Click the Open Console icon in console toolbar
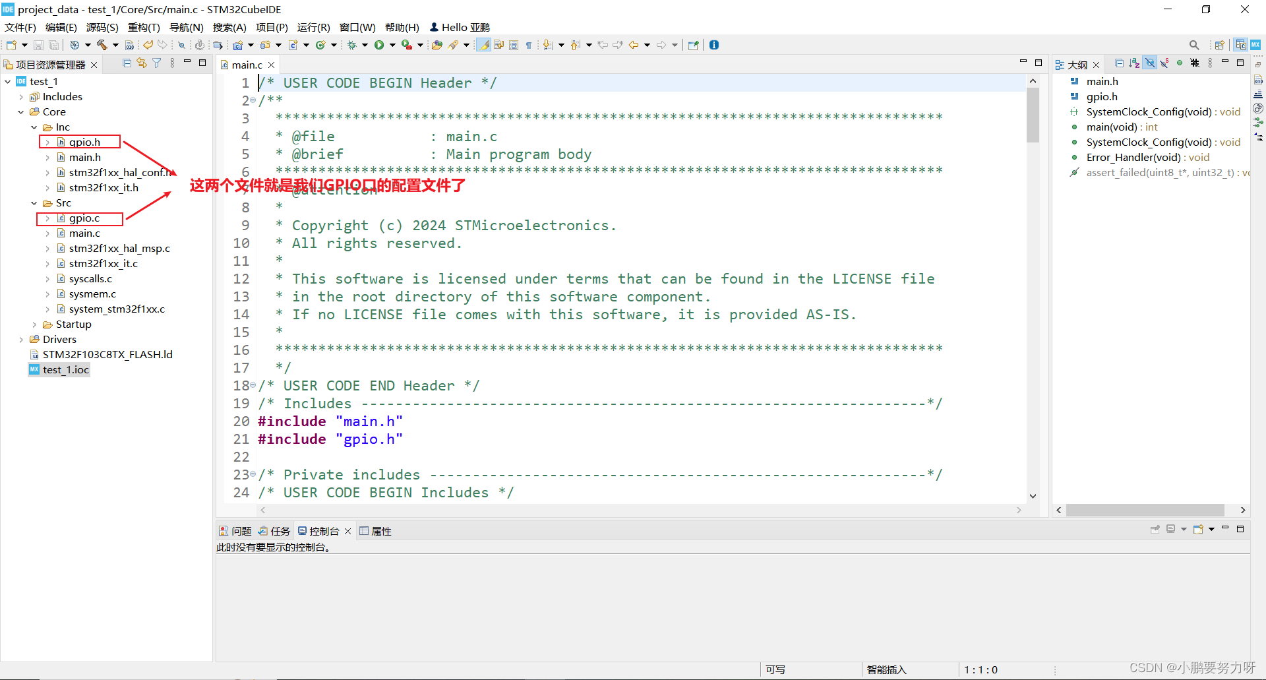 (1198, 529)
